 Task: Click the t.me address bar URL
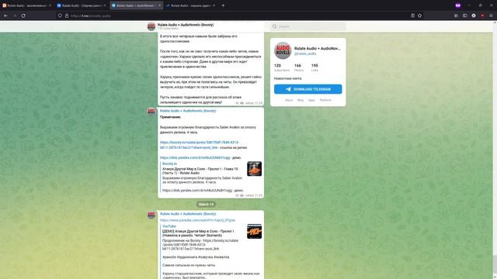pos(91,15)
